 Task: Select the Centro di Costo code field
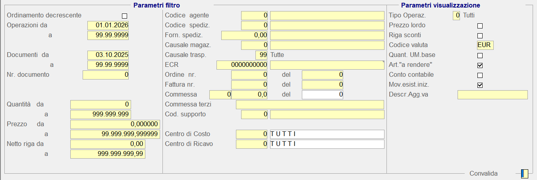(x=252, y=134)
